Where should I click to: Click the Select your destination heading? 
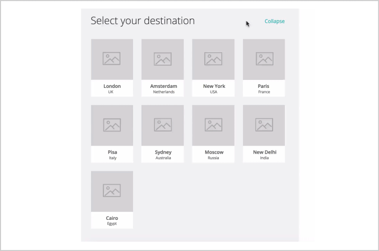pos(143,21)
